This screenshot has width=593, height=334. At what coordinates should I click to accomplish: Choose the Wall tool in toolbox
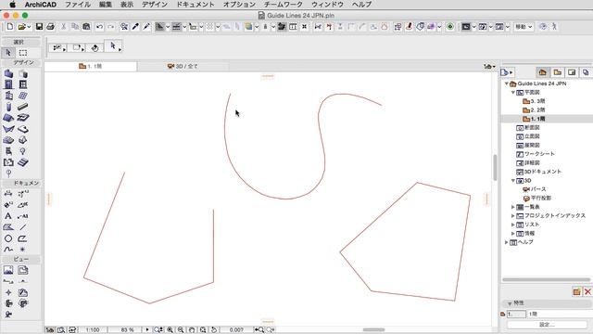coord(8,73)
